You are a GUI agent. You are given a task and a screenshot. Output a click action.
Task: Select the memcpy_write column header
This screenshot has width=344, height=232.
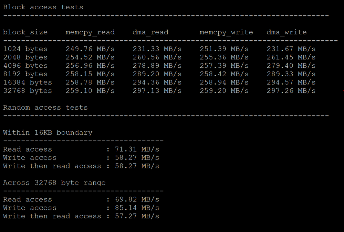point(226,32)
